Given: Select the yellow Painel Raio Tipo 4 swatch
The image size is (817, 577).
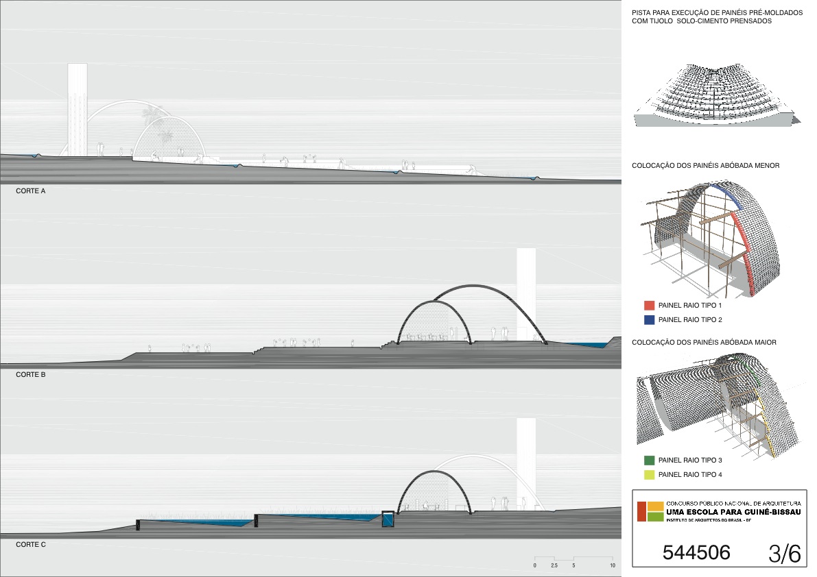Looking at the screenshot, I should pos(650,474).
